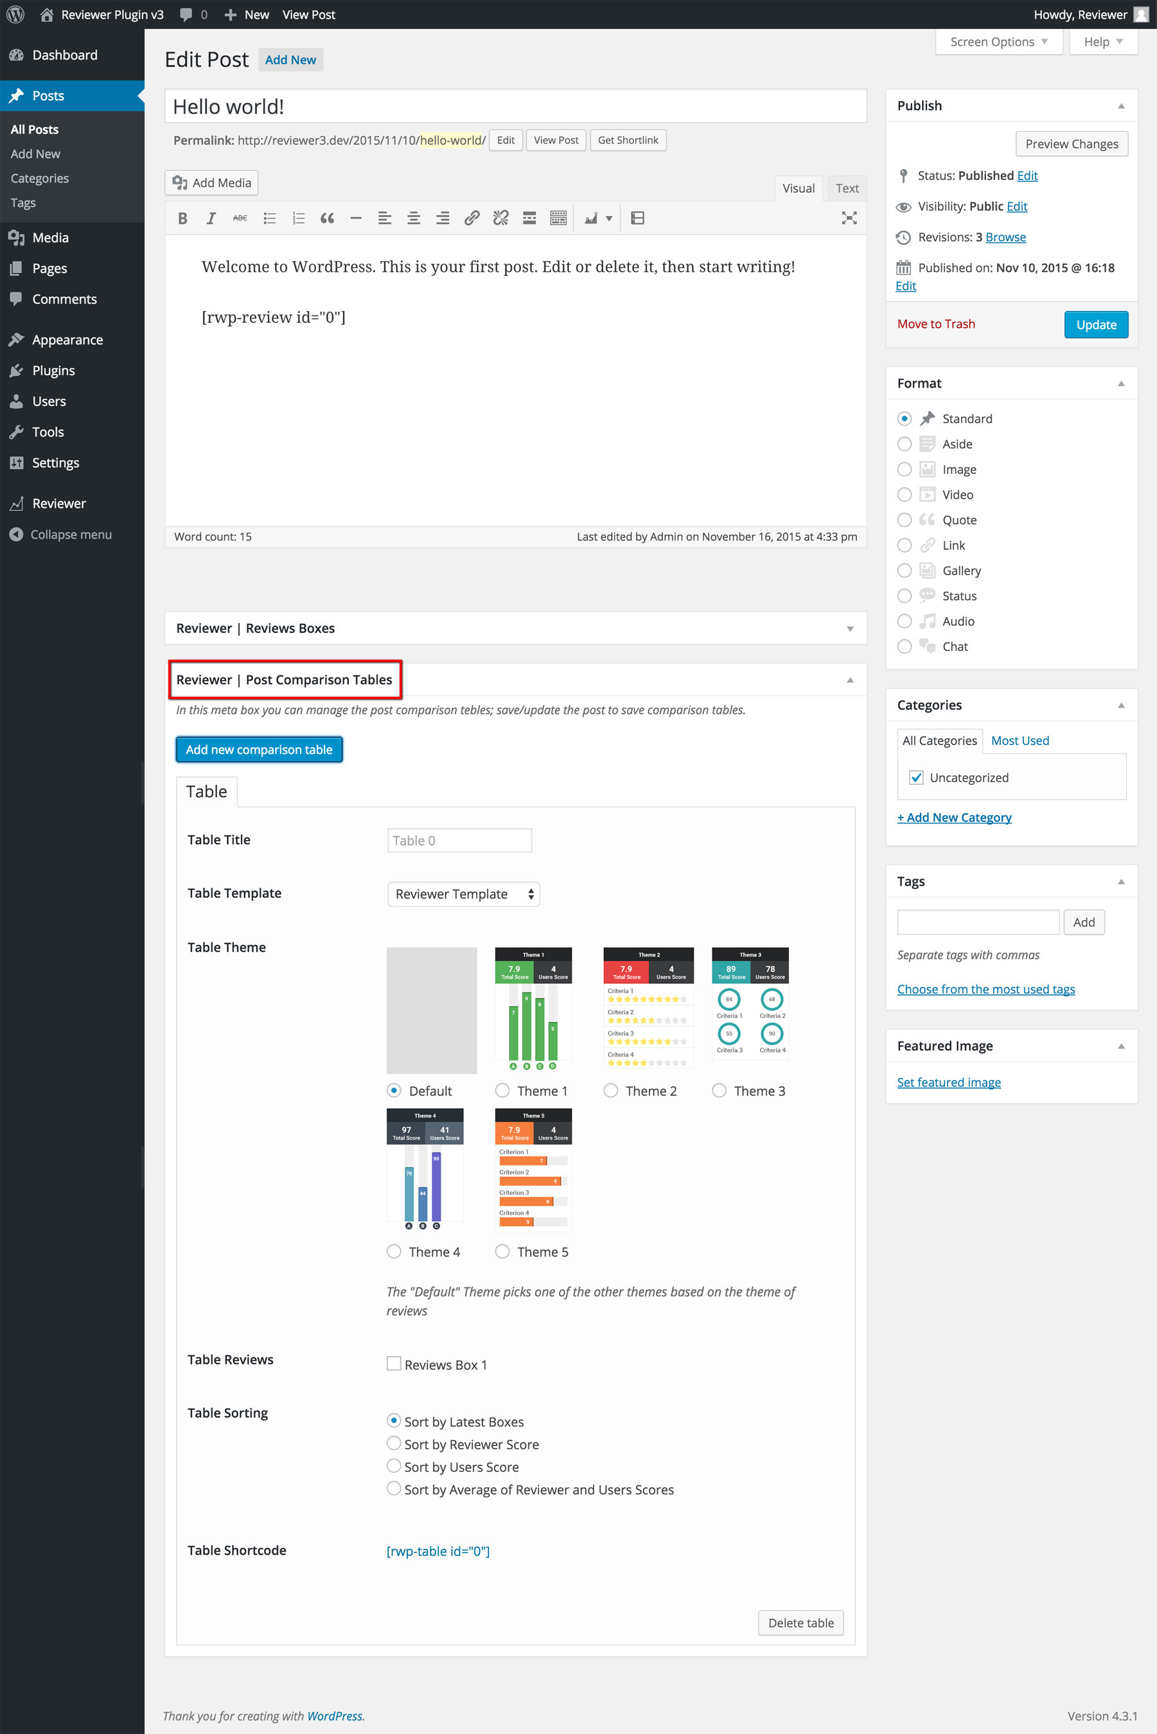Open the Plugins menu

53,370
